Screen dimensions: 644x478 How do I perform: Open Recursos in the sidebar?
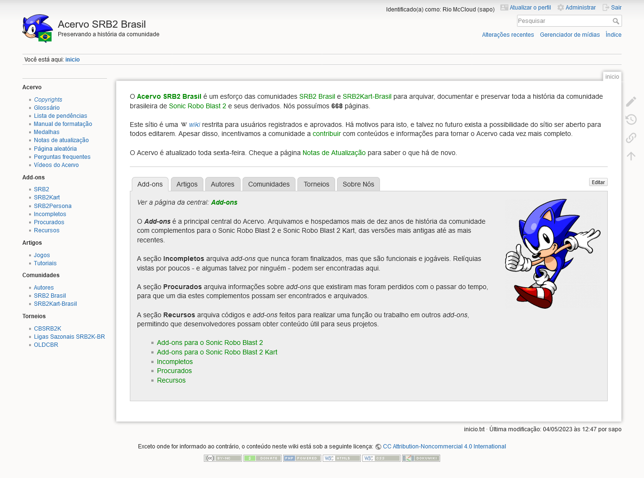(47, 230)
